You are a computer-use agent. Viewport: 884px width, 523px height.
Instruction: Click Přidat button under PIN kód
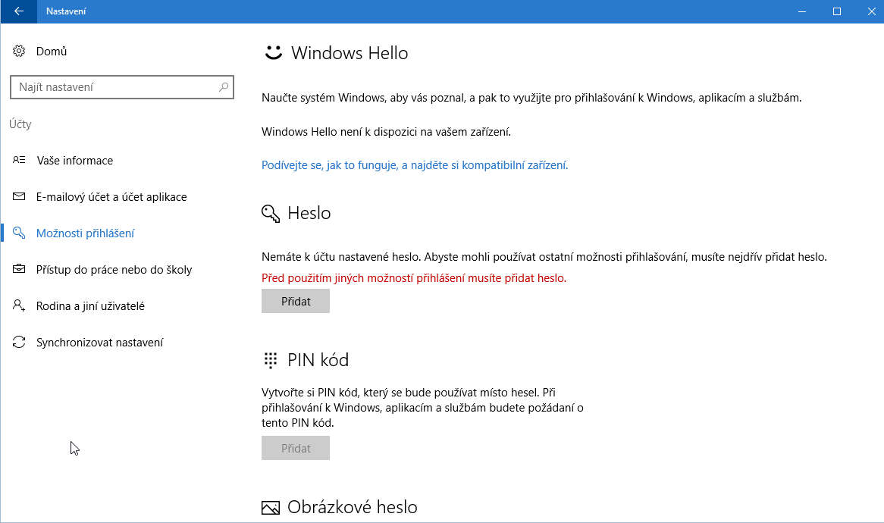(x=296, y=448)
